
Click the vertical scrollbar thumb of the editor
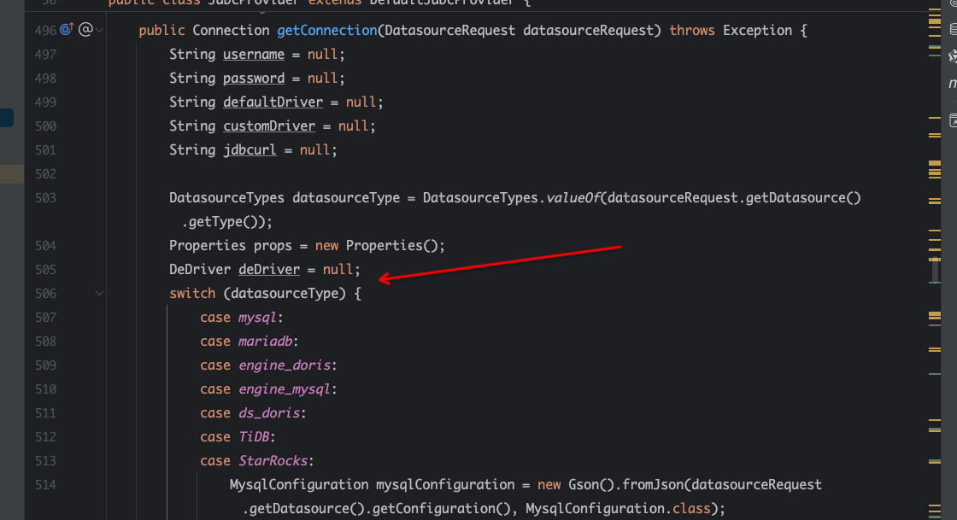click(x=934, y=269)
